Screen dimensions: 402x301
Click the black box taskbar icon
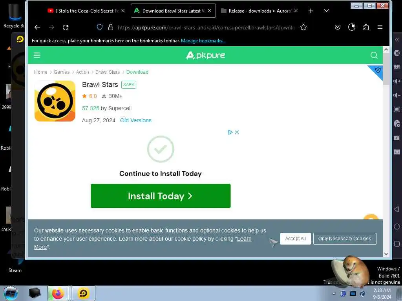(x=35, y=293)
